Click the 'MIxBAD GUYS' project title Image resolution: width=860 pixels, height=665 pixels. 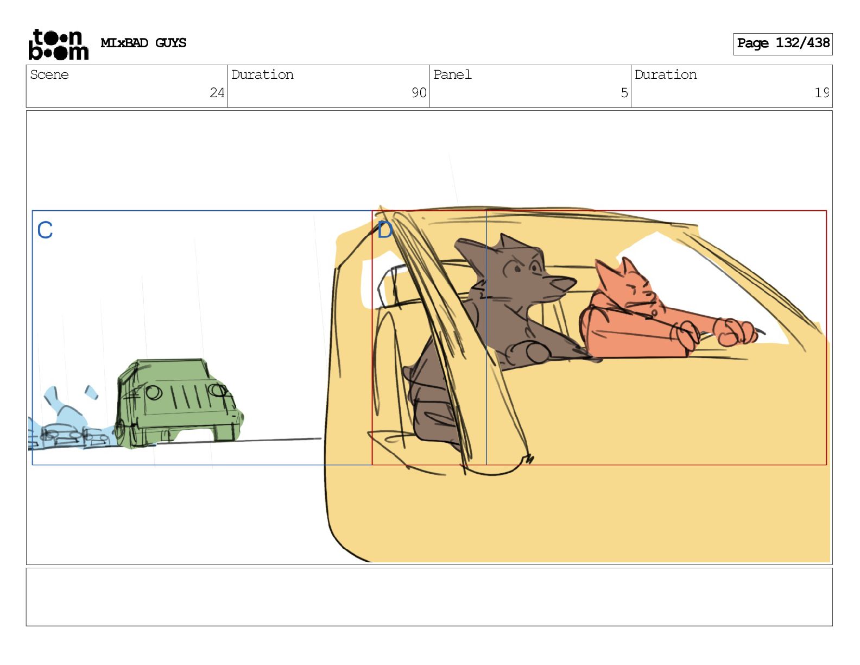click(x=143, y=43)
